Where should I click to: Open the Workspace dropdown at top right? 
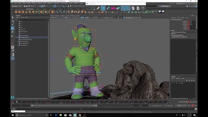coord(186,4)
